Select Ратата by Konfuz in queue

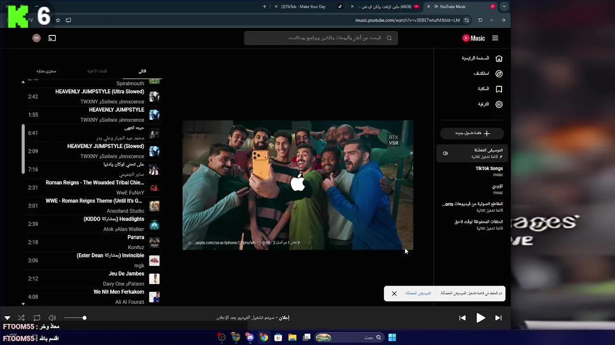point(94,242)
